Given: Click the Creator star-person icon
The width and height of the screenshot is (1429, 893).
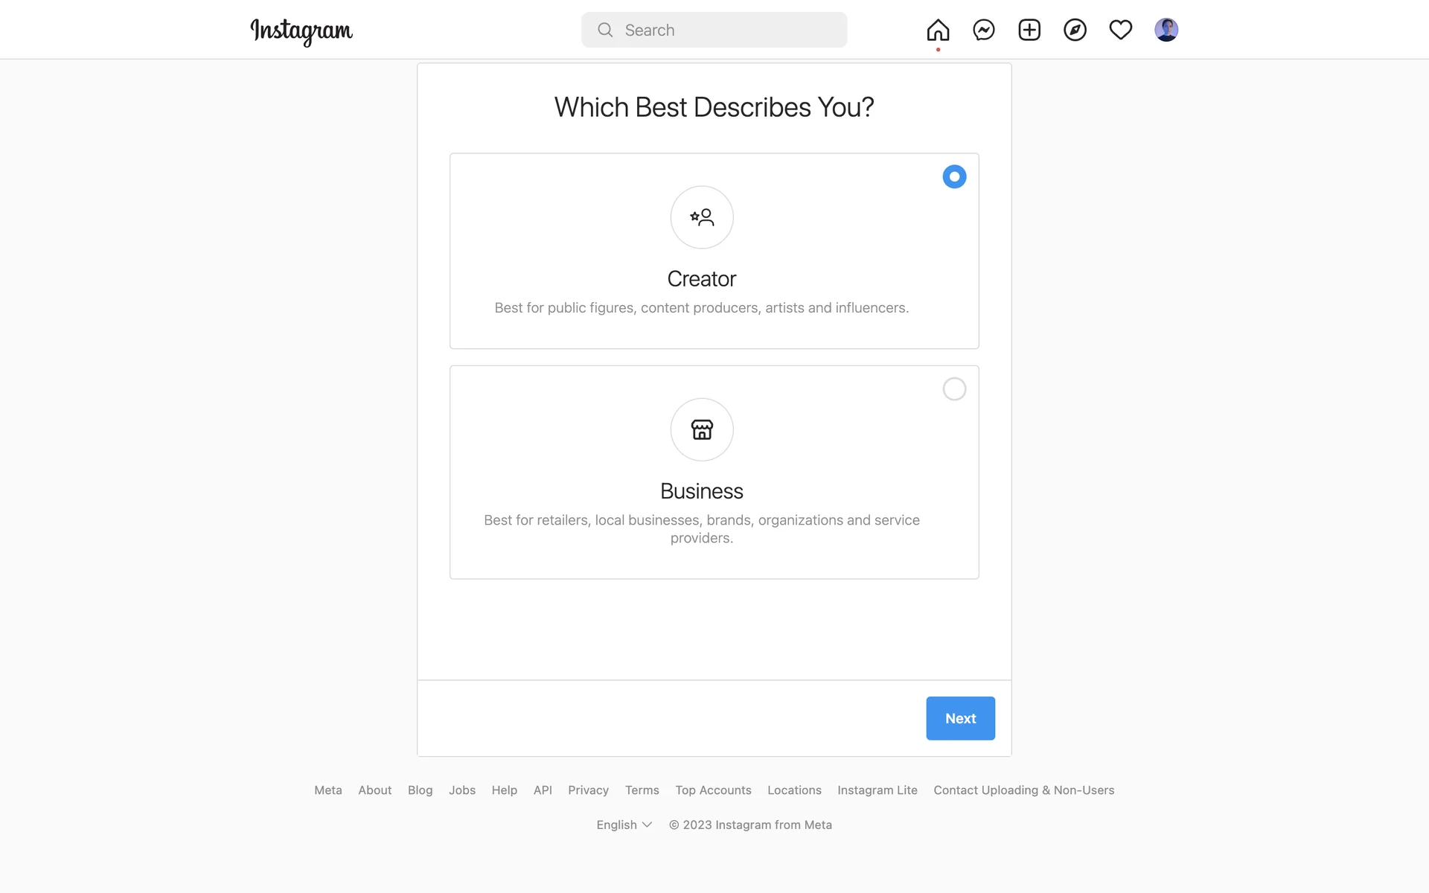Looking at the screenshot, I should [702, 217].
